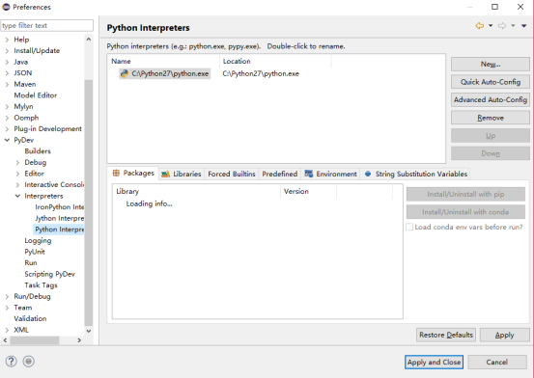Click Restore Defaults button

[446, 335]
